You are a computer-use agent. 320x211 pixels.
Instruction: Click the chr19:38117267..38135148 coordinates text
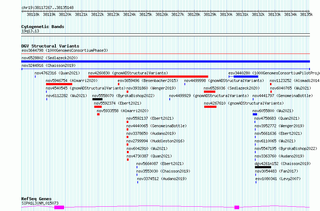click(x=47, y=8)
